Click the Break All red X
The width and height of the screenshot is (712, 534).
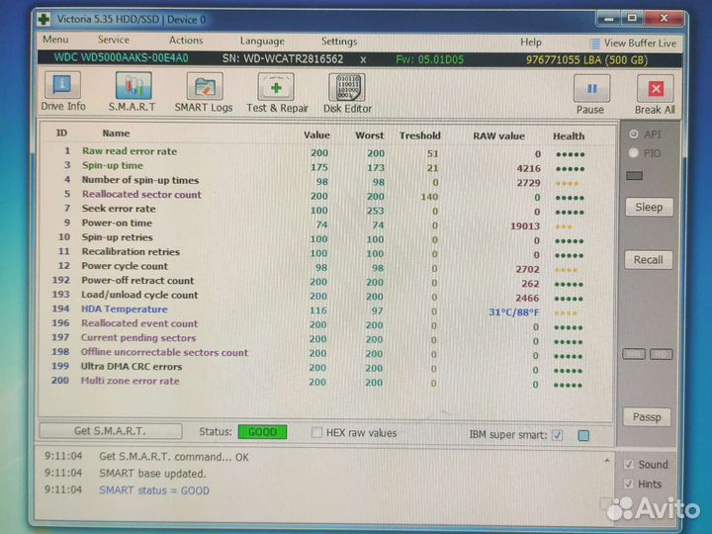(655, 94)
